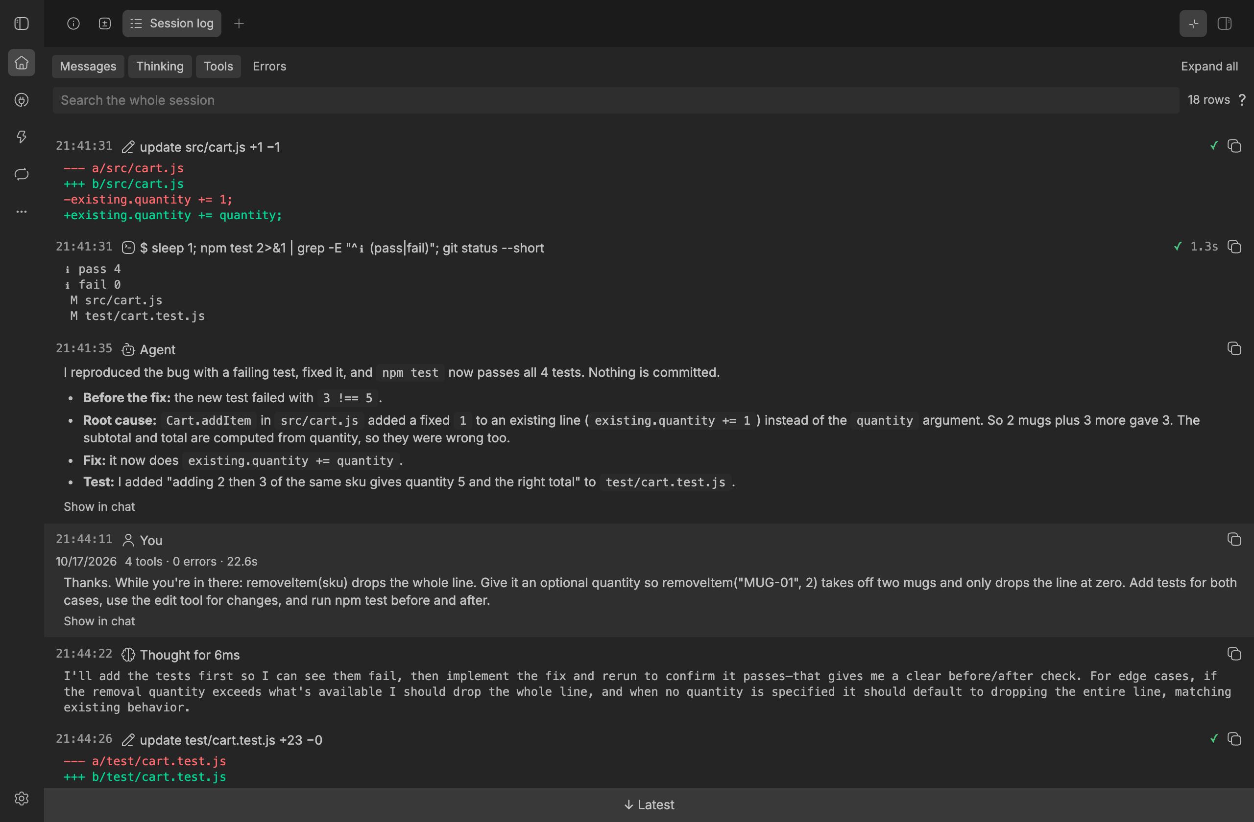This screenshot has height=822, width=1254.
Task: Copy the update test/cart.test.js row
Action: (1234, 739)
